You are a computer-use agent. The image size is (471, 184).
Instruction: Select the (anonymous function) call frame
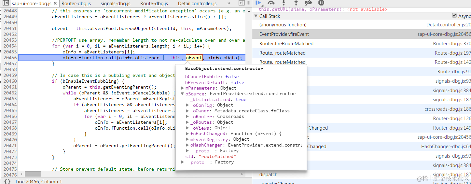361,25
